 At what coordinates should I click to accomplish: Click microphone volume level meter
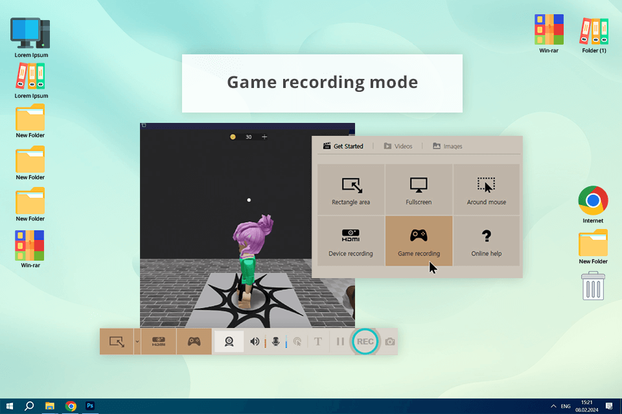tap(286, 342)
